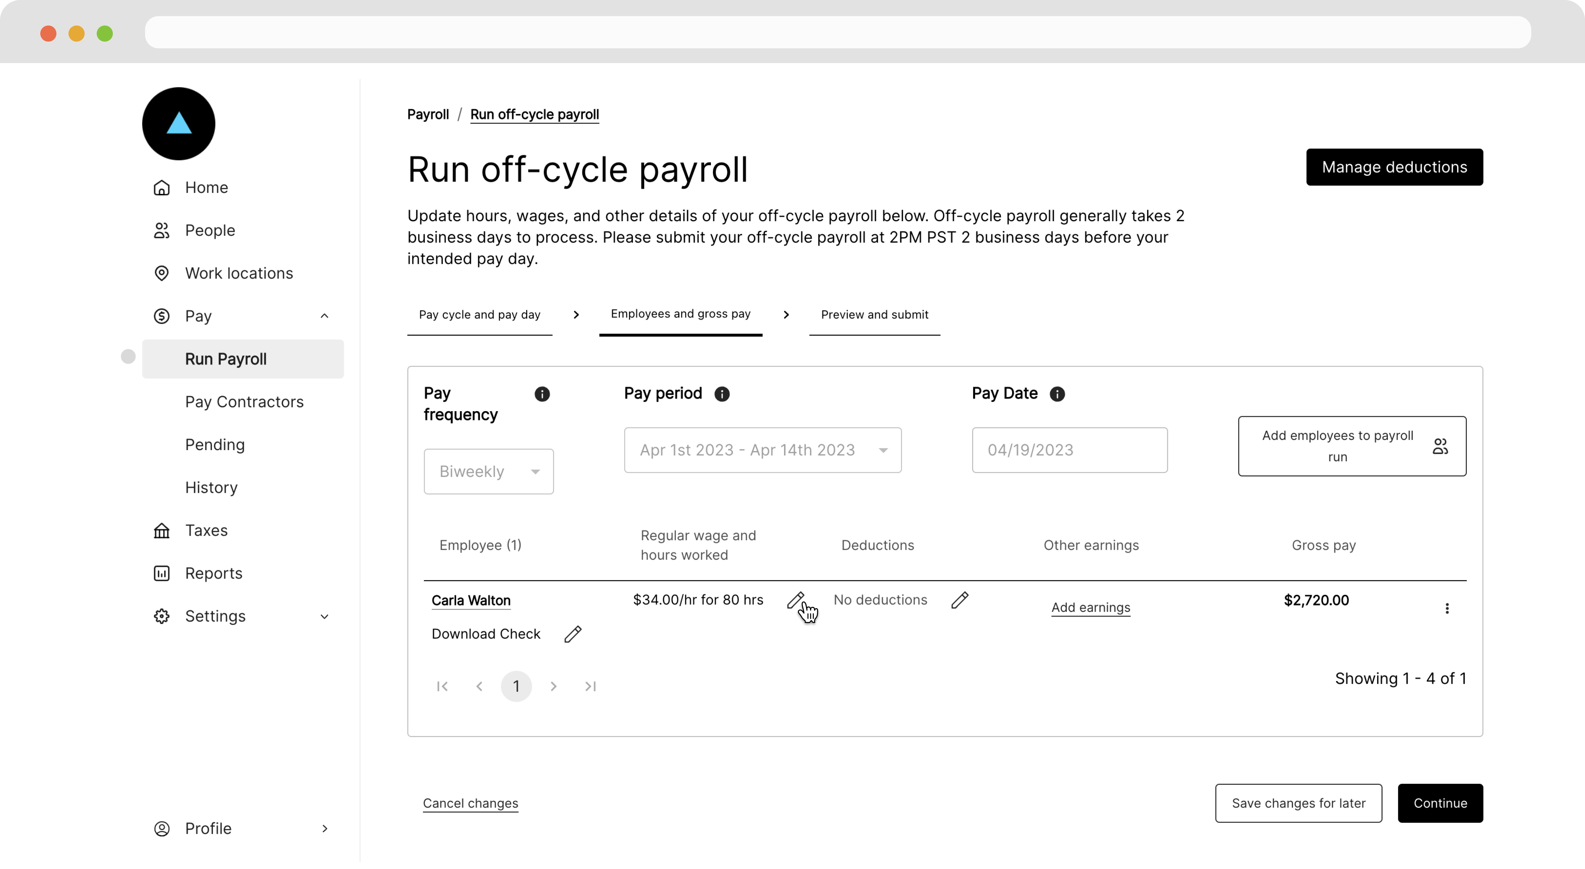
Task: Click the Manage deductions button
Action: pos(1394,167)
